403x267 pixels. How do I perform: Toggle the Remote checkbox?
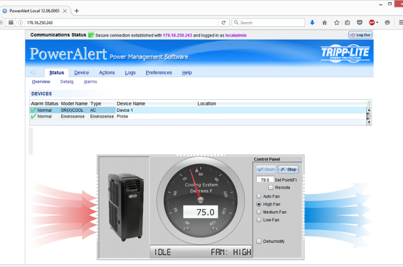point(270,187)
